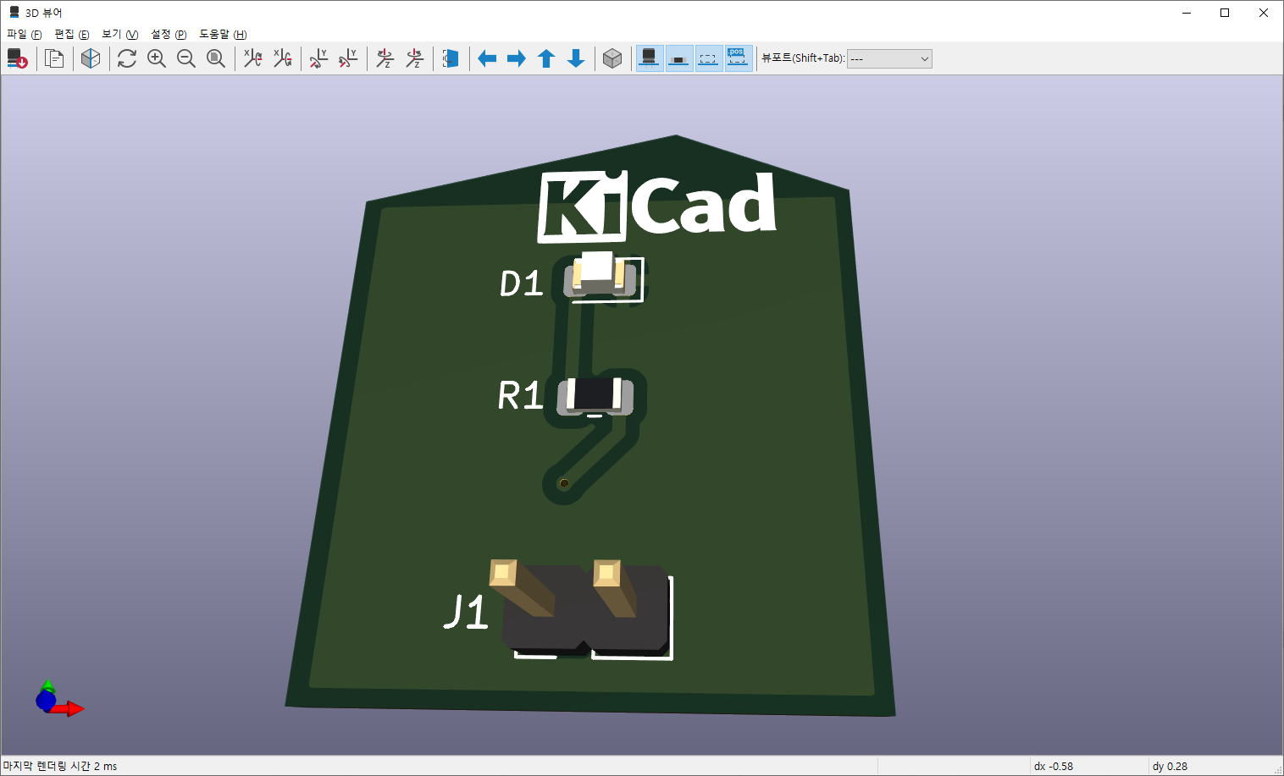Toggle the SMD 3D models display
The height and width of the screenshot is (776, 1284).
[679, 58]
